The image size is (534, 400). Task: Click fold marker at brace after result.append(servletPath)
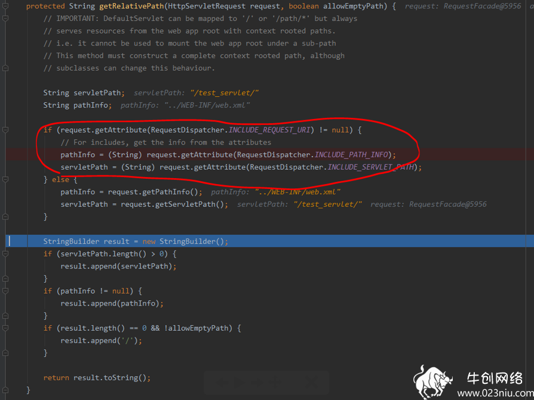[5, 279]
